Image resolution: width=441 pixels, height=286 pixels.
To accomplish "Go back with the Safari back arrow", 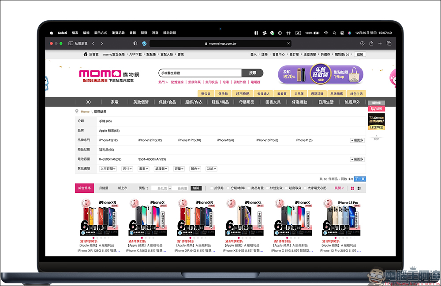I will (x=93, y=44).
